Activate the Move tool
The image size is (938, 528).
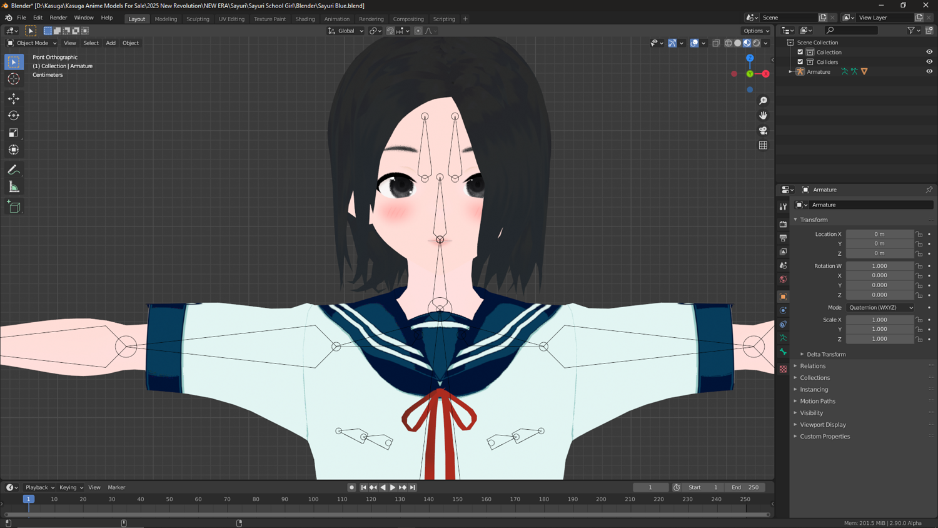tap(14, 98)
